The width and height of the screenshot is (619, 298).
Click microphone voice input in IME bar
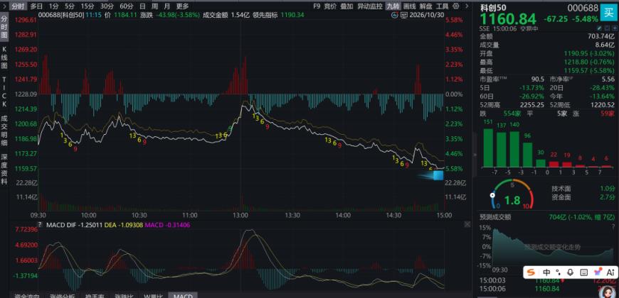[570, 272]
